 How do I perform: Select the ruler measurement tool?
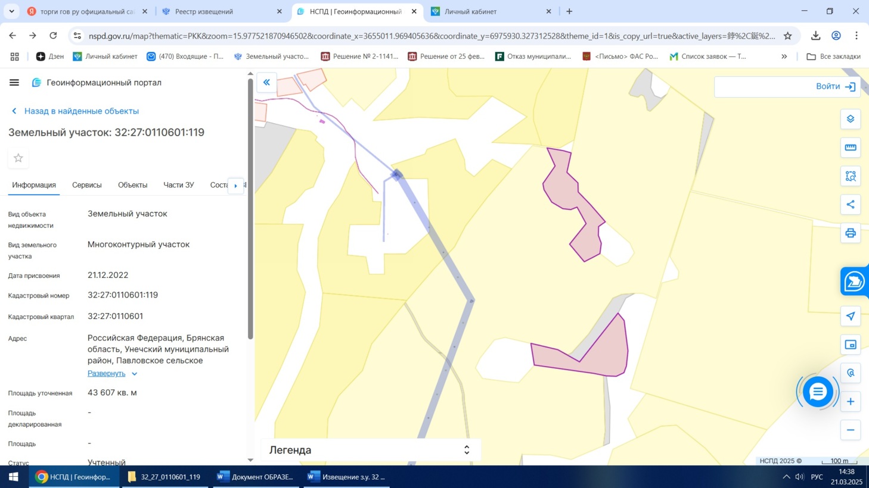[850, 148]
